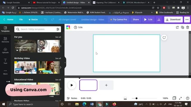Screen dimensions: 191x107
Task: Open the Text sidebar panel
Action: coord(5,61)
